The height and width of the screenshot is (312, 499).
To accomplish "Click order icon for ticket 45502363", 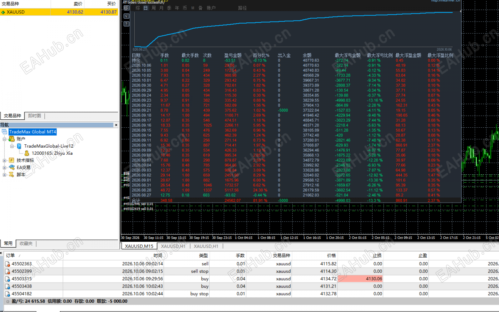I will 7,264.
